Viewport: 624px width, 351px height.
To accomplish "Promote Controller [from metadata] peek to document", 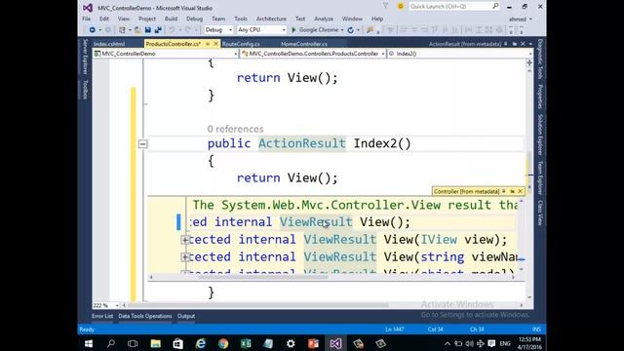I will pyautogui.click(x=512, y=191).
